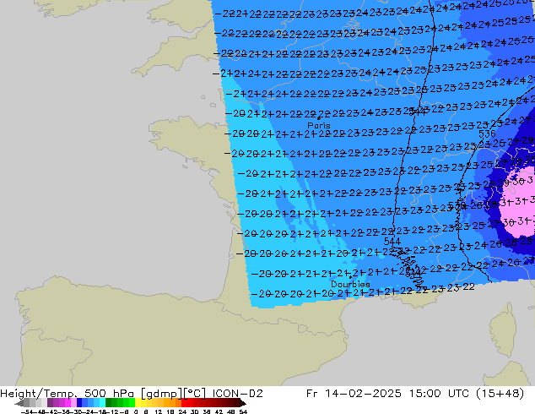Image resolution: width=535 pixels, height=414 pixels.
Task: Click the date "14-02-2025"
Action: point(363,394)
